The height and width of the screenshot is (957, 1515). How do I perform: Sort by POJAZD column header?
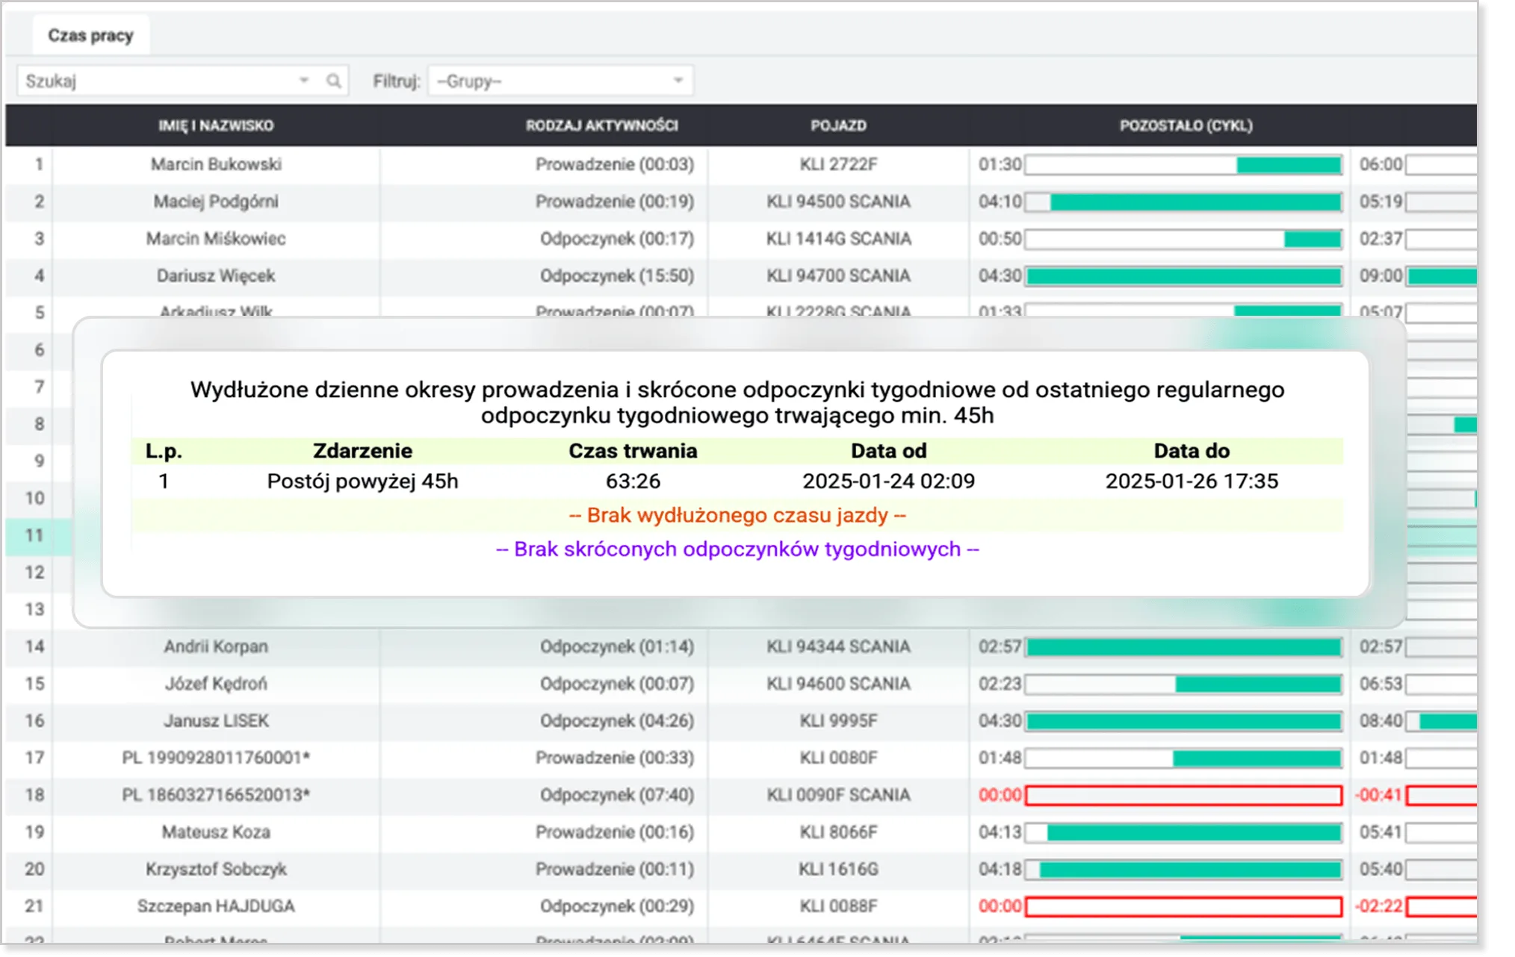coord(838,125)
